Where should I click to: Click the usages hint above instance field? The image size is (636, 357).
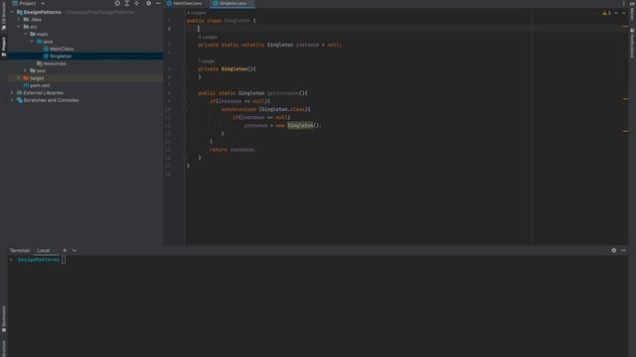(x=208, y=37)
